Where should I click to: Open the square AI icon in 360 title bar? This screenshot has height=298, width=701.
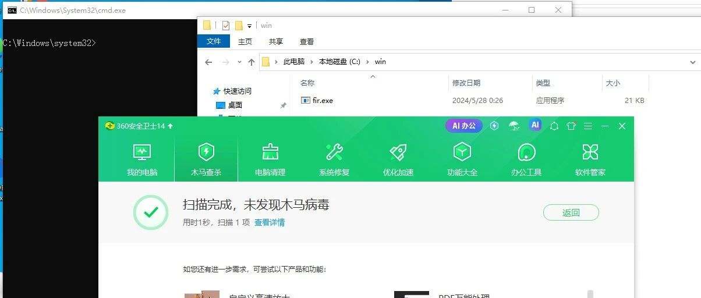535,125
